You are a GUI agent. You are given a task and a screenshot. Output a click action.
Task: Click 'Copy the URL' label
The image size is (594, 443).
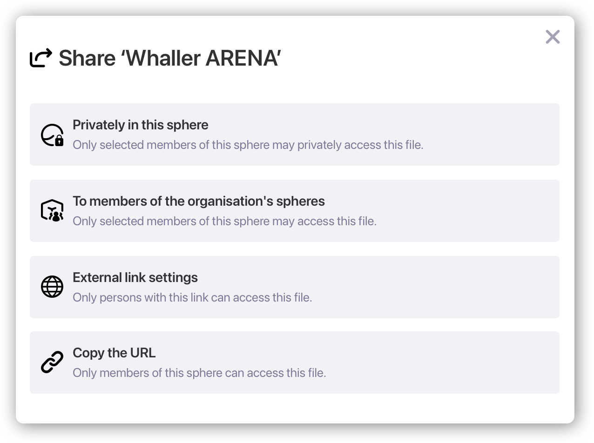pyautogui.click(x=114, y=353)
